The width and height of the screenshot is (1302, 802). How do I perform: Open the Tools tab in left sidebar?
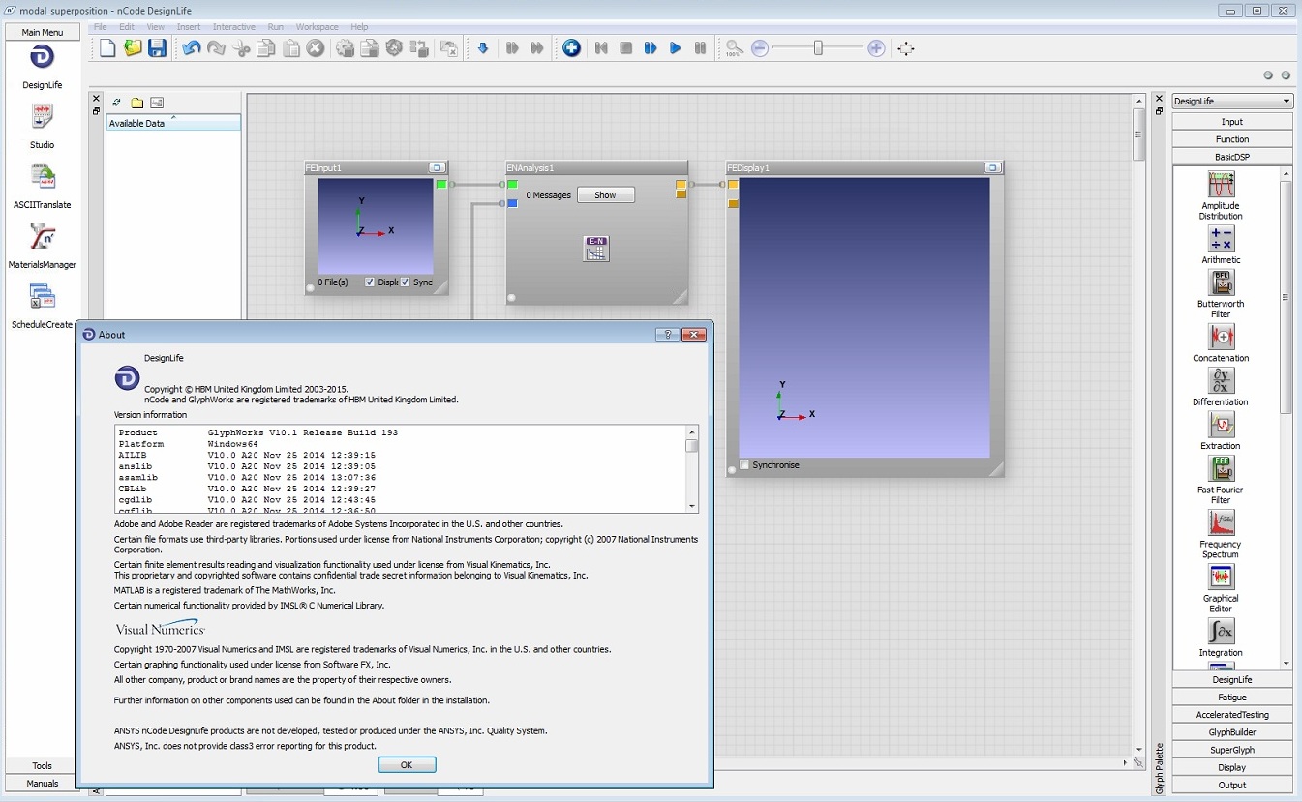pyautogui.click(x=42, y=766)
